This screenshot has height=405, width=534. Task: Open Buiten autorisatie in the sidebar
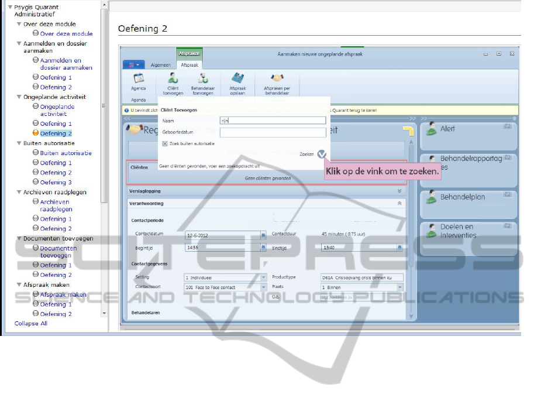pos(66,153)
